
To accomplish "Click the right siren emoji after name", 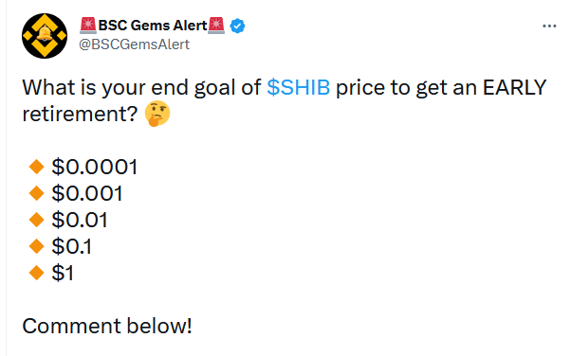I will (x=216, y=26).
